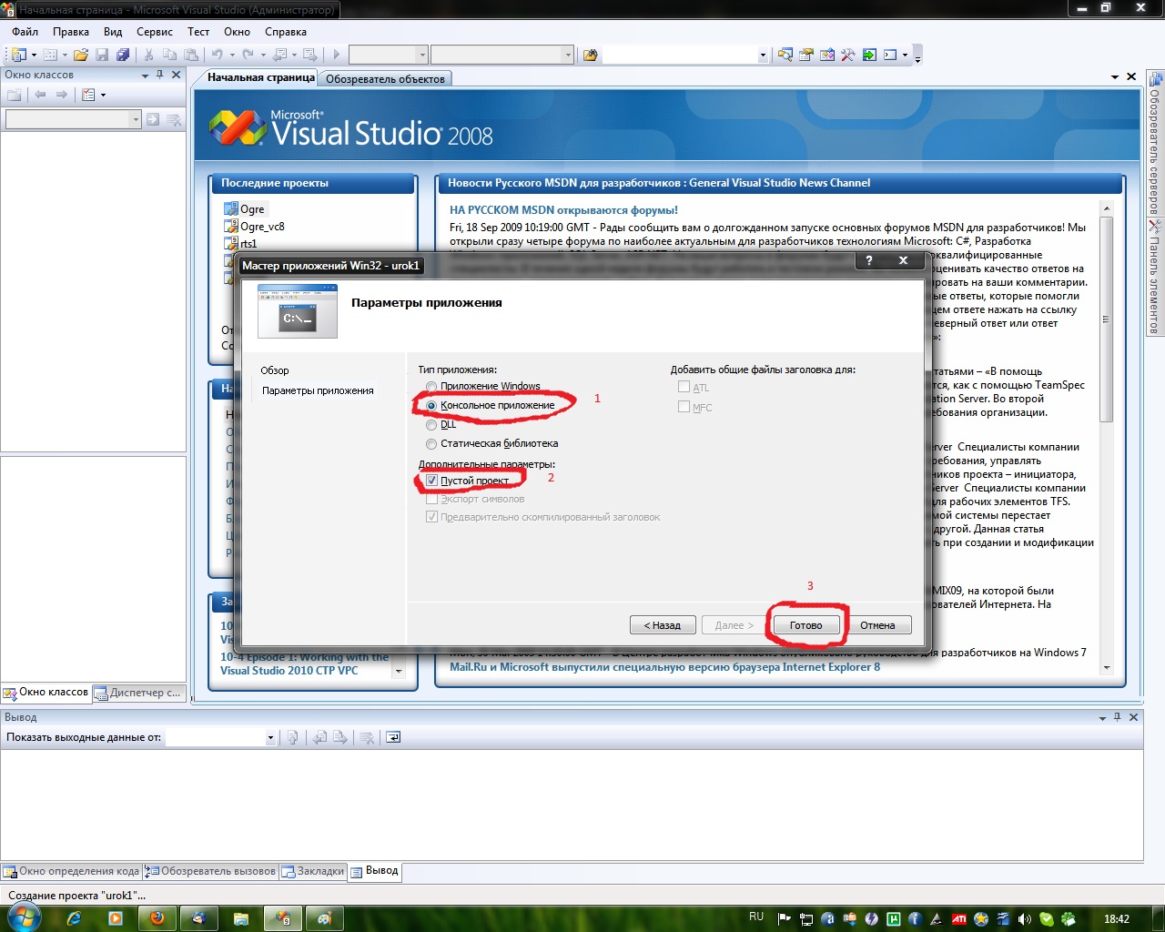Image resolution: width=1165 pixels, height=932 pixels.
Task: Click the New Project toolbar icon
Action: tap(18, 55)
